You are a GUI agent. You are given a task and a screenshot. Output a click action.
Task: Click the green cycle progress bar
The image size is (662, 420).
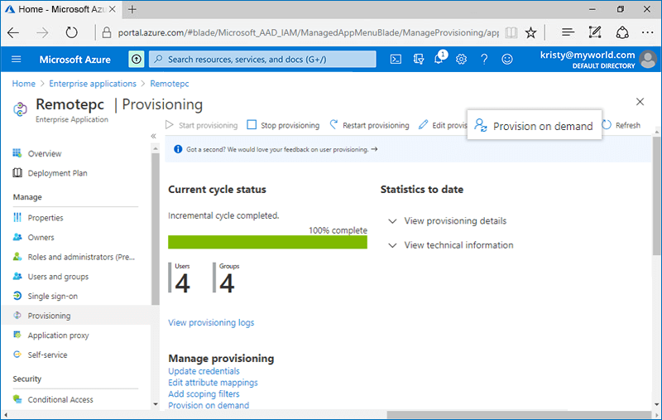267,242
